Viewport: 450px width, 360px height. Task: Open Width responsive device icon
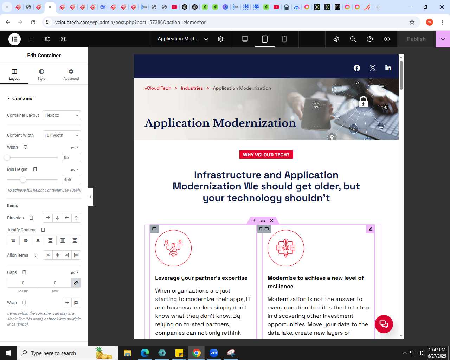click(25, 147)
